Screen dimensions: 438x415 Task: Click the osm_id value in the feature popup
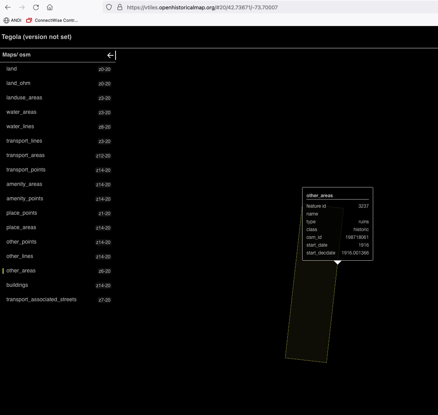point(357,237)
